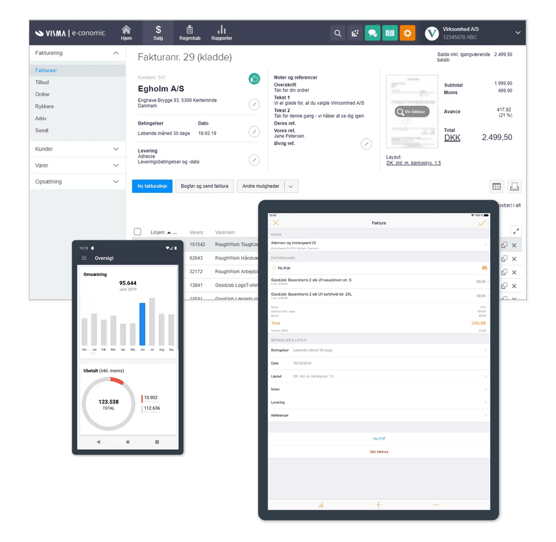This screenshot has height=542, width=556.
Task: Click the blue Jun bar in Omsætning chart
Action: pos(143,324)
